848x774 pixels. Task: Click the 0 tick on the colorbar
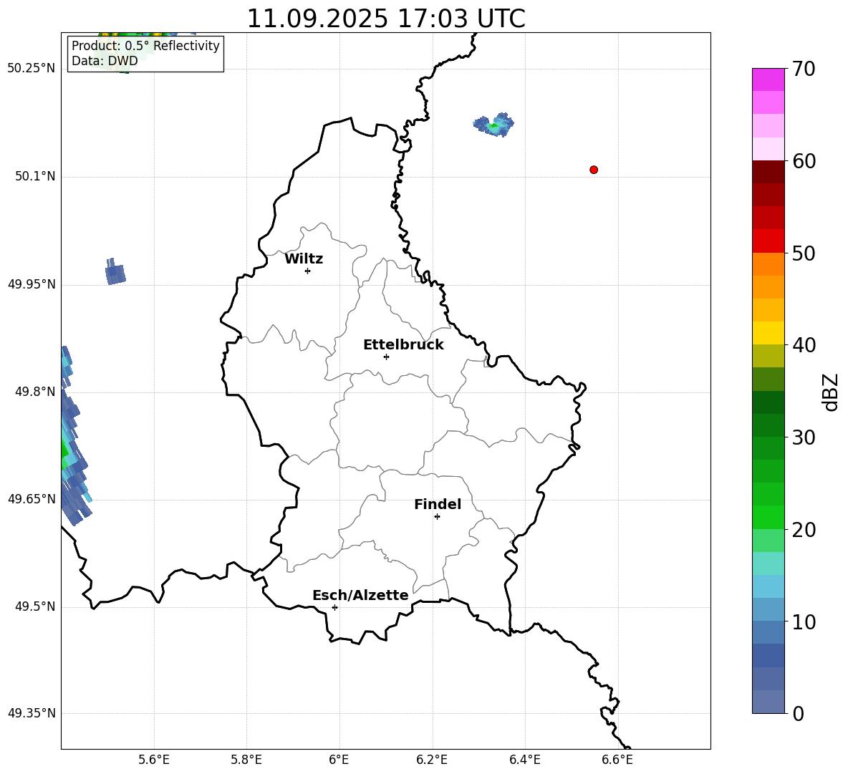click(798, 713)
